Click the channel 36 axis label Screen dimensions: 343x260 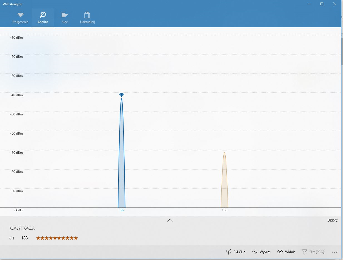[x=122, y=210]
